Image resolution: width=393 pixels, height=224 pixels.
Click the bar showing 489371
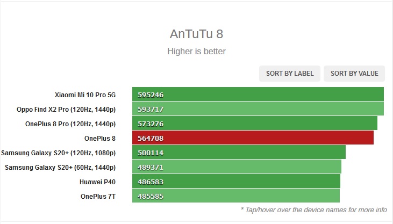[x=237, y=167]
